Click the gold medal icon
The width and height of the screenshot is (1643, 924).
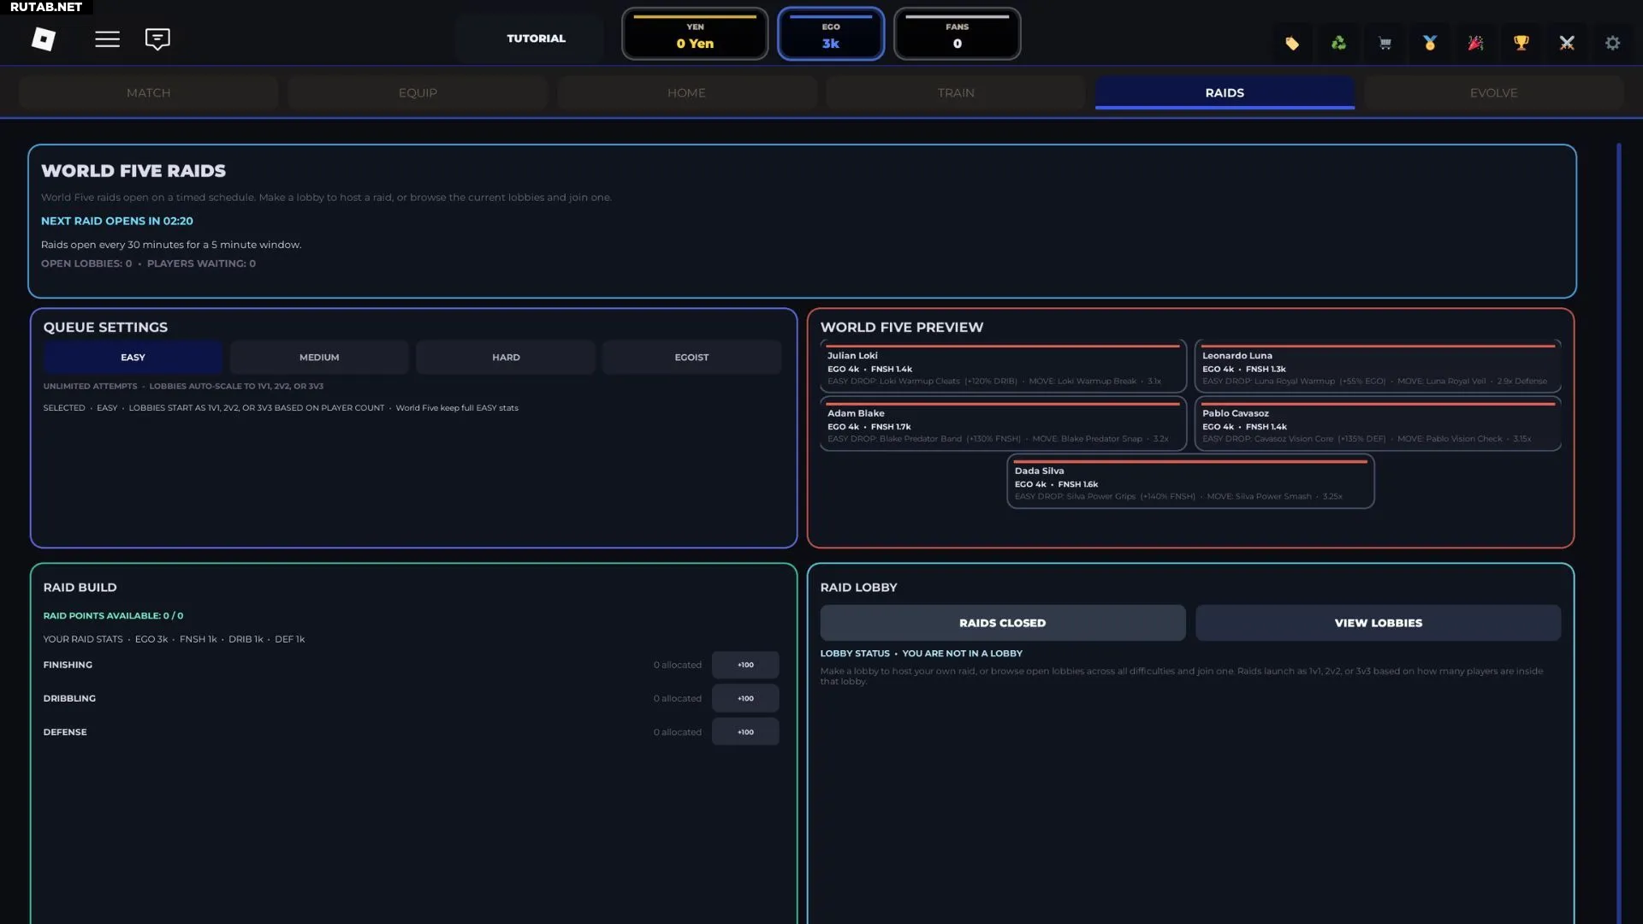click(1430, 43)
